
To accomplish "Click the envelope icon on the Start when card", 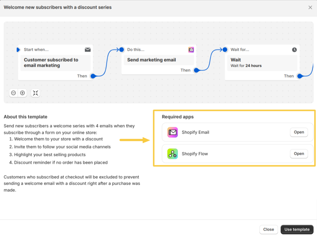I will point(88,50).
